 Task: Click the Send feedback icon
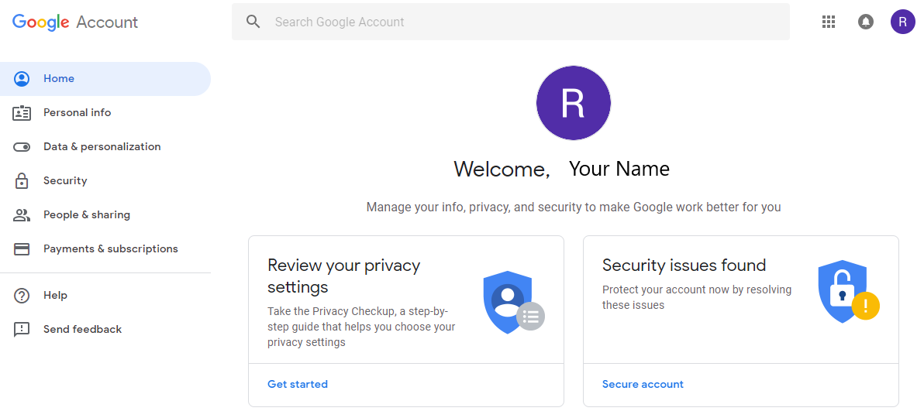pyautogui.click(x=22, y=330)
